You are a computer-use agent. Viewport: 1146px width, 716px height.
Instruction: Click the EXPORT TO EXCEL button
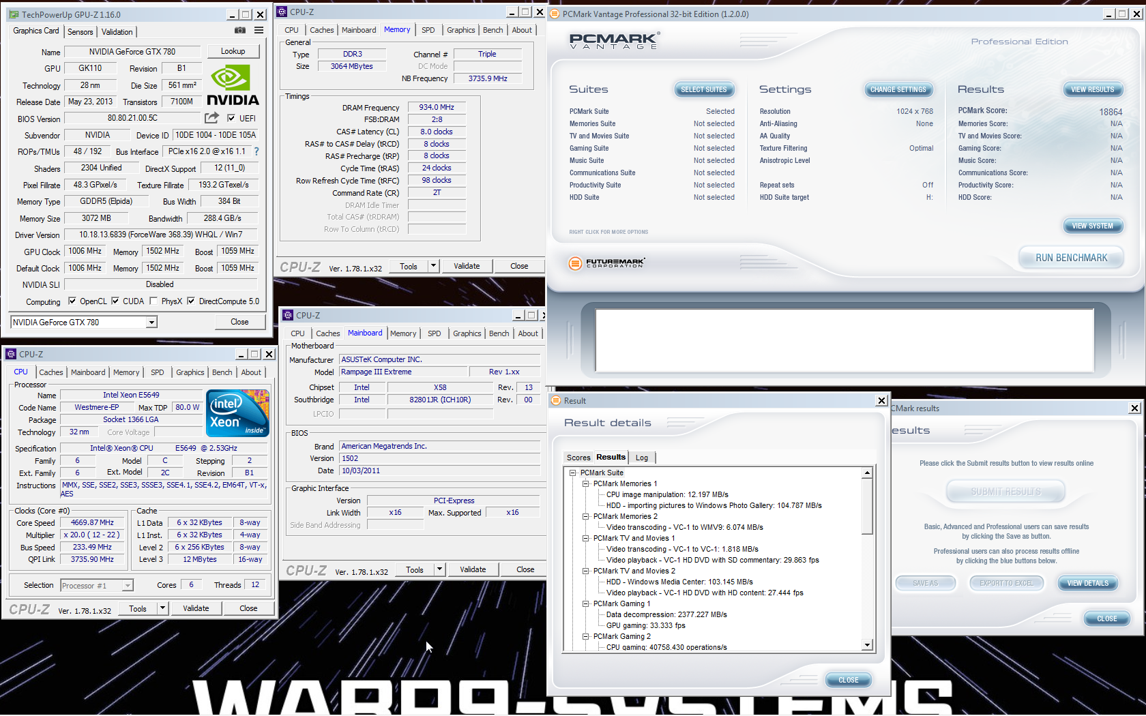tap(1006, 583)
